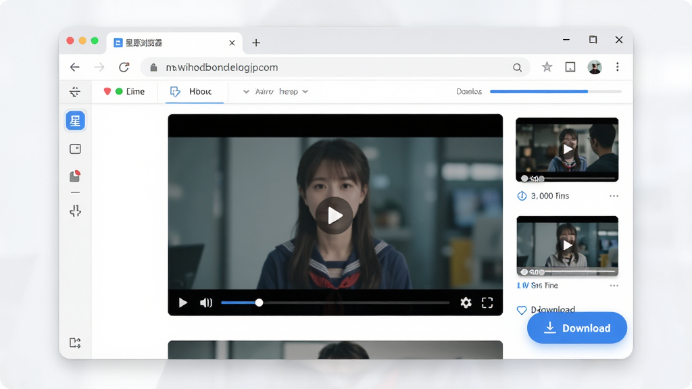Open the sidebar icon with red notification dot
This screenshot has height=389, width=692.
[75, 176]
